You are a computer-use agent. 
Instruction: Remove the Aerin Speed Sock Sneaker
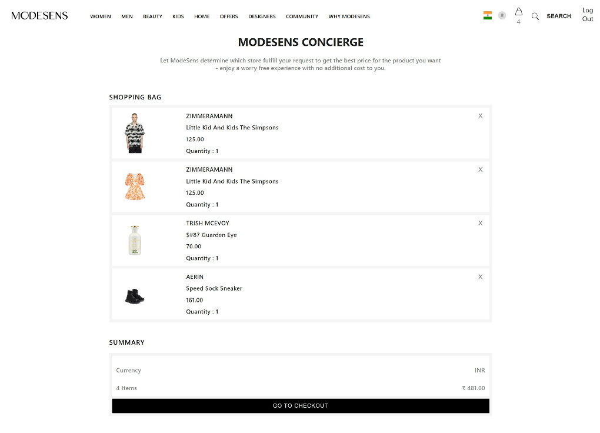480,277
